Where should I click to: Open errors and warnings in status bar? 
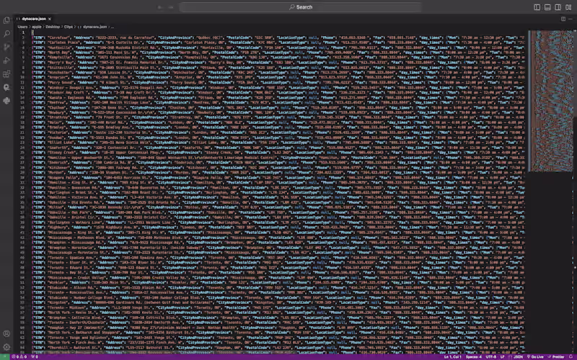click(19, 356)
